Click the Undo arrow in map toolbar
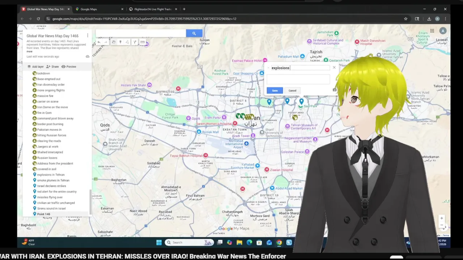Image resolution: width=463 pixels, height=260 pixels. (x=99, y=42)
